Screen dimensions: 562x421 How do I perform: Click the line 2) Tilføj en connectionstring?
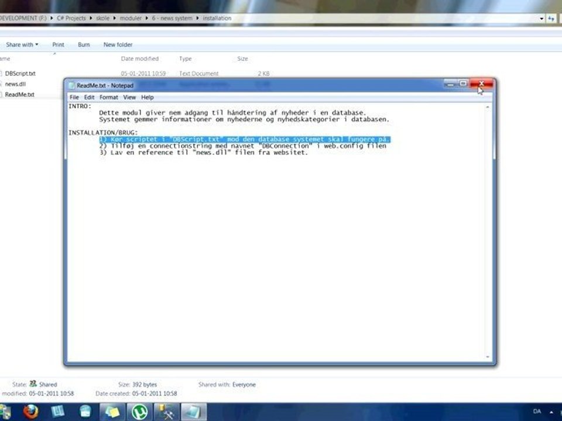pyautogui.click(x=242, y=146)
